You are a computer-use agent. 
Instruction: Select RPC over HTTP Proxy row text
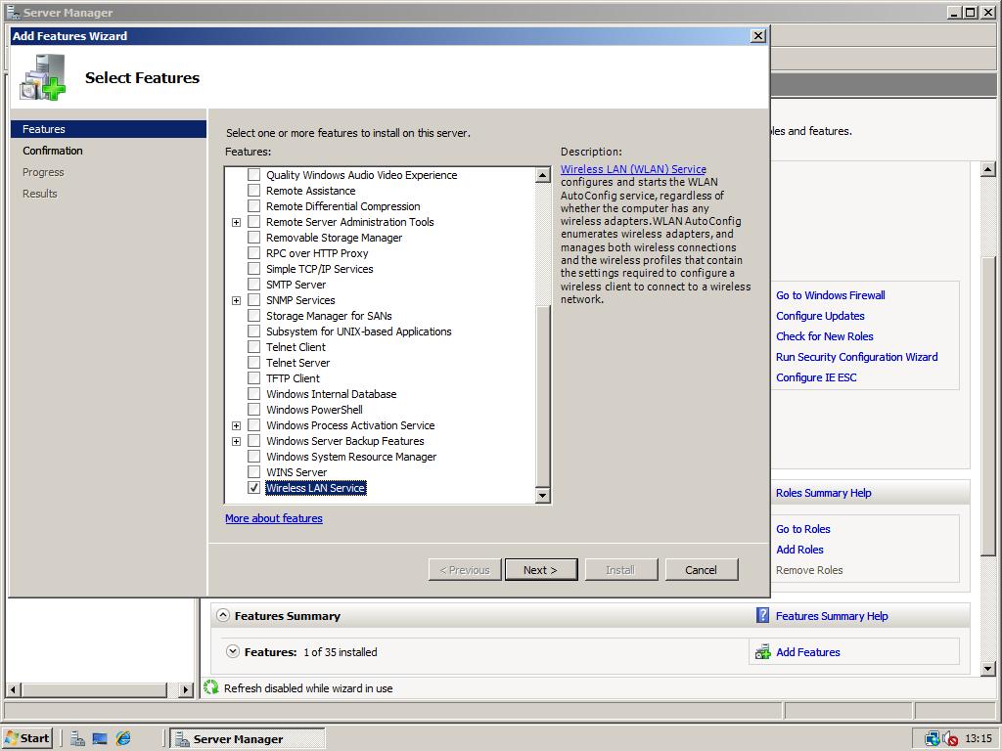coord(317,253)
